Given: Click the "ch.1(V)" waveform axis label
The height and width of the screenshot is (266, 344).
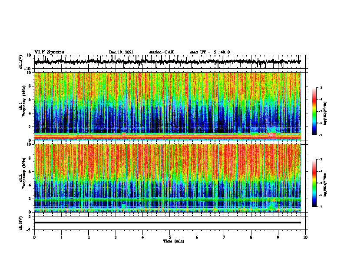Looking at the screenshot, I should 21,62.
